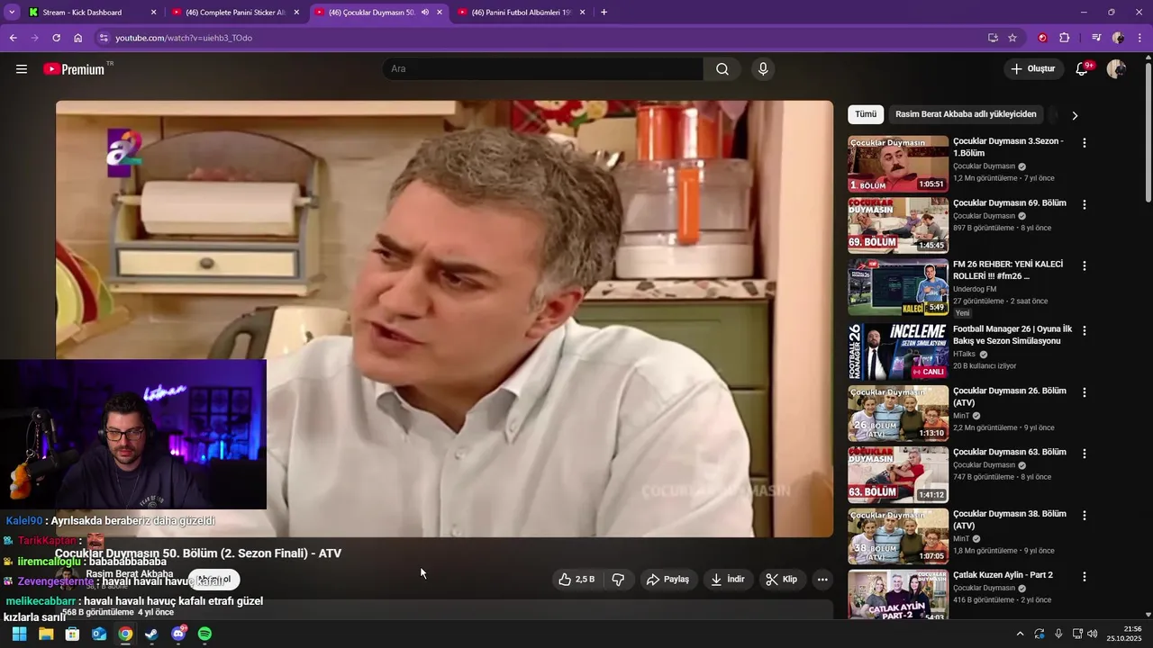Viewport: 1153px width, 648px height.
Task: Click the Klip scissors button
Action: pos(782,580)
